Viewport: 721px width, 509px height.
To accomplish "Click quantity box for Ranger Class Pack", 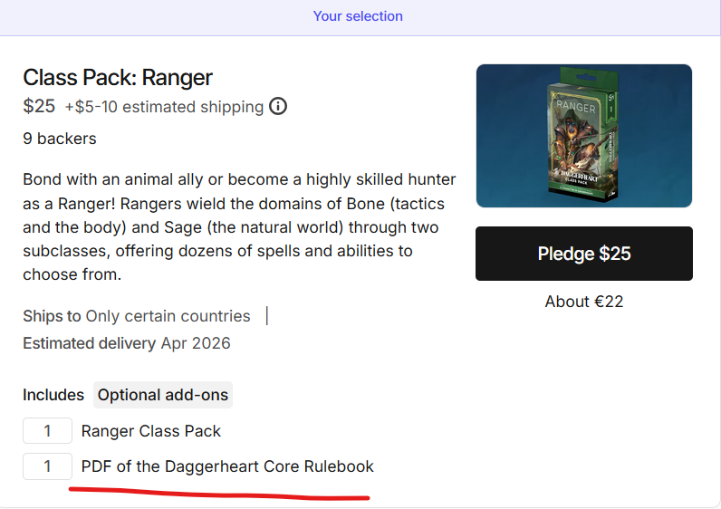I will pos(47,431).
